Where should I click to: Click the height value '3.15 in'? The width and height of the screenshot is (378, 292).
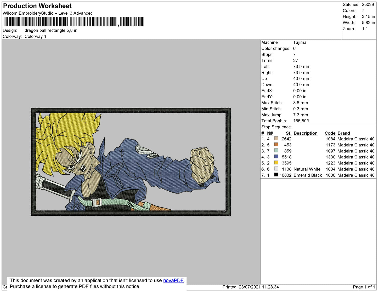point(368,17)
